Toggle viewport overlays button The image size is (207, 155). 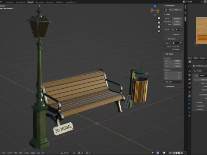click(x=164, y=153)
